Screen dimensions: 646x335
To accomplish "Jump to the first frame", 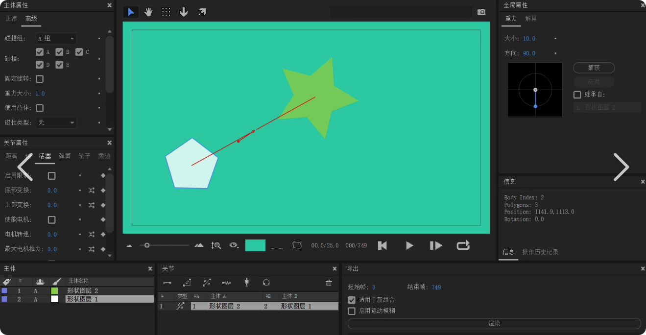I will point(383,245).
